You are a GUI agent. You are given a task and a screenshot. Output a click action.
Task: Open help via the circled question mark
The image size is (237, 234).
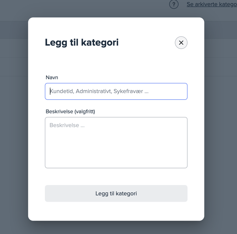(174, 5)
